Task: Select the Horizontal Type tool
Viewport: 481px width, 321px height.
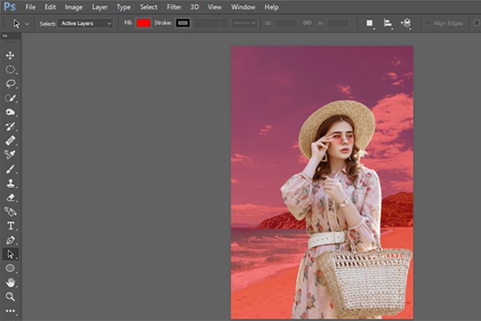Action: click(x=10, y=225)
